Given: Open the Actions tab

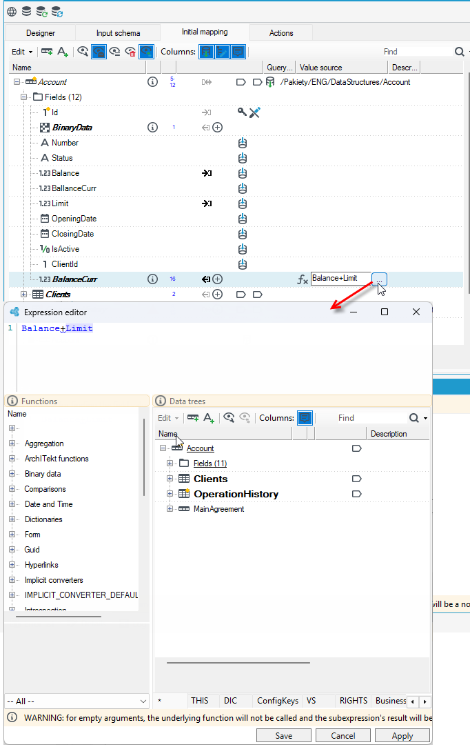Looking at the screenshot, I should coord(281,33).
